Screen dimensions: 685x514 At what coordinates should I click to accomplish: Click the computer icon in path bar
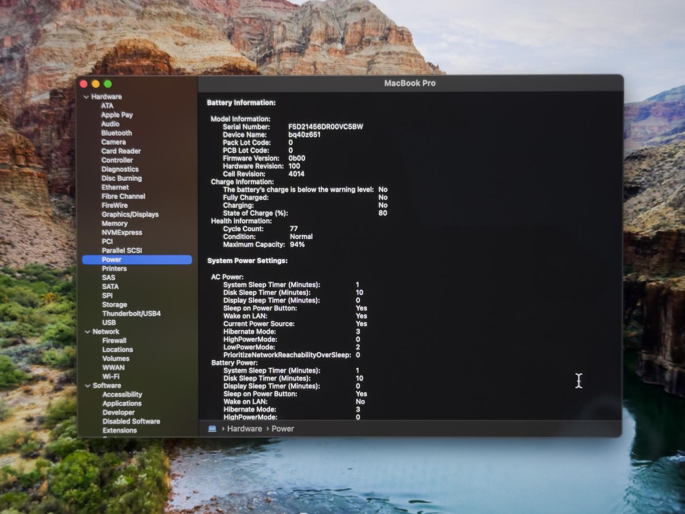(x=212, y=429)
